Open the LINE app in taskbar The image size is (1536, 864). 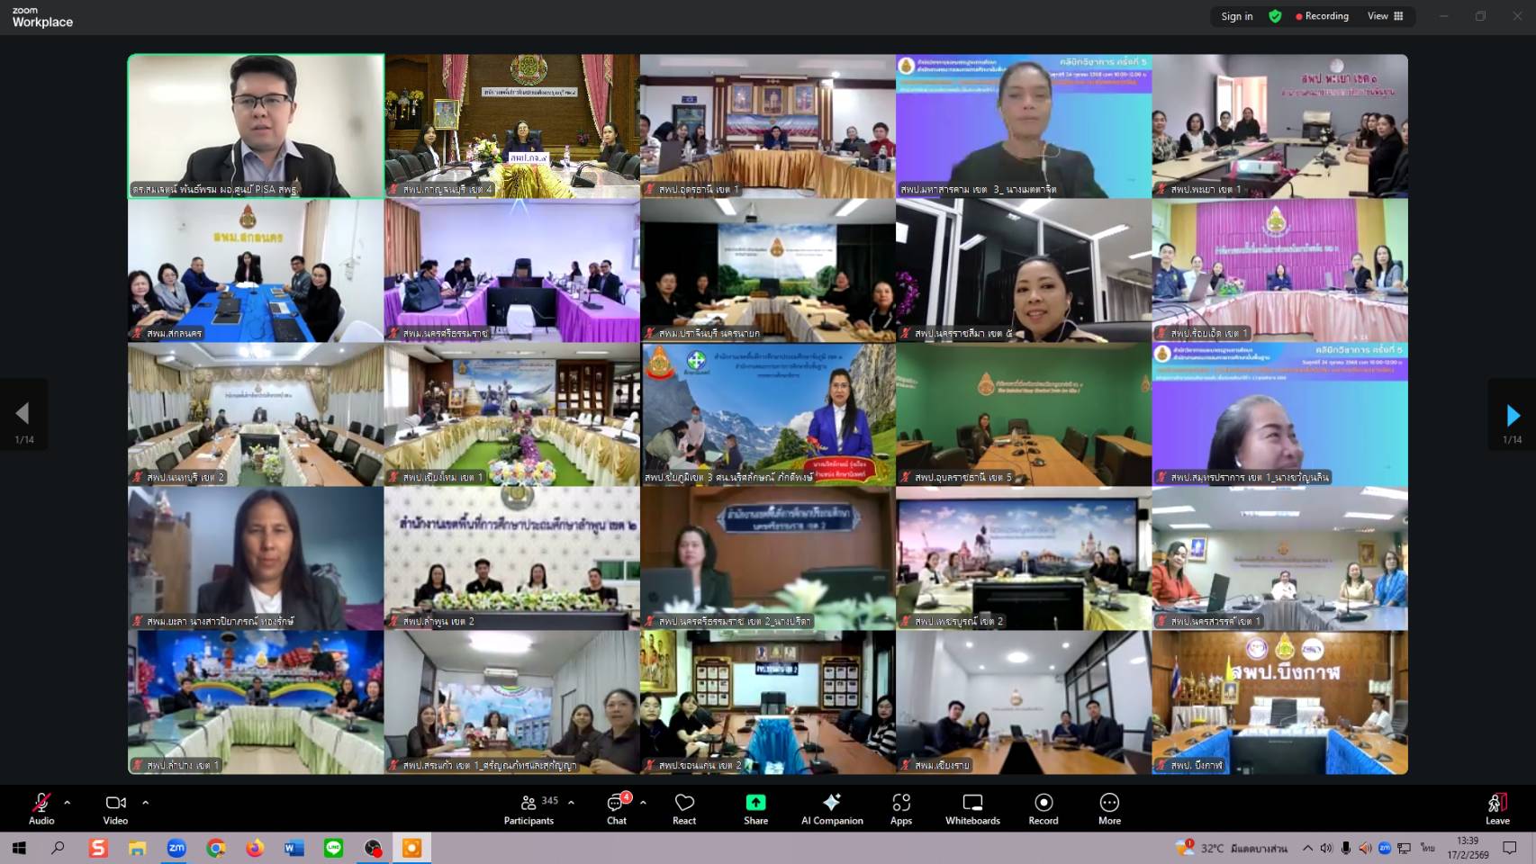click(x=334, y=848)
